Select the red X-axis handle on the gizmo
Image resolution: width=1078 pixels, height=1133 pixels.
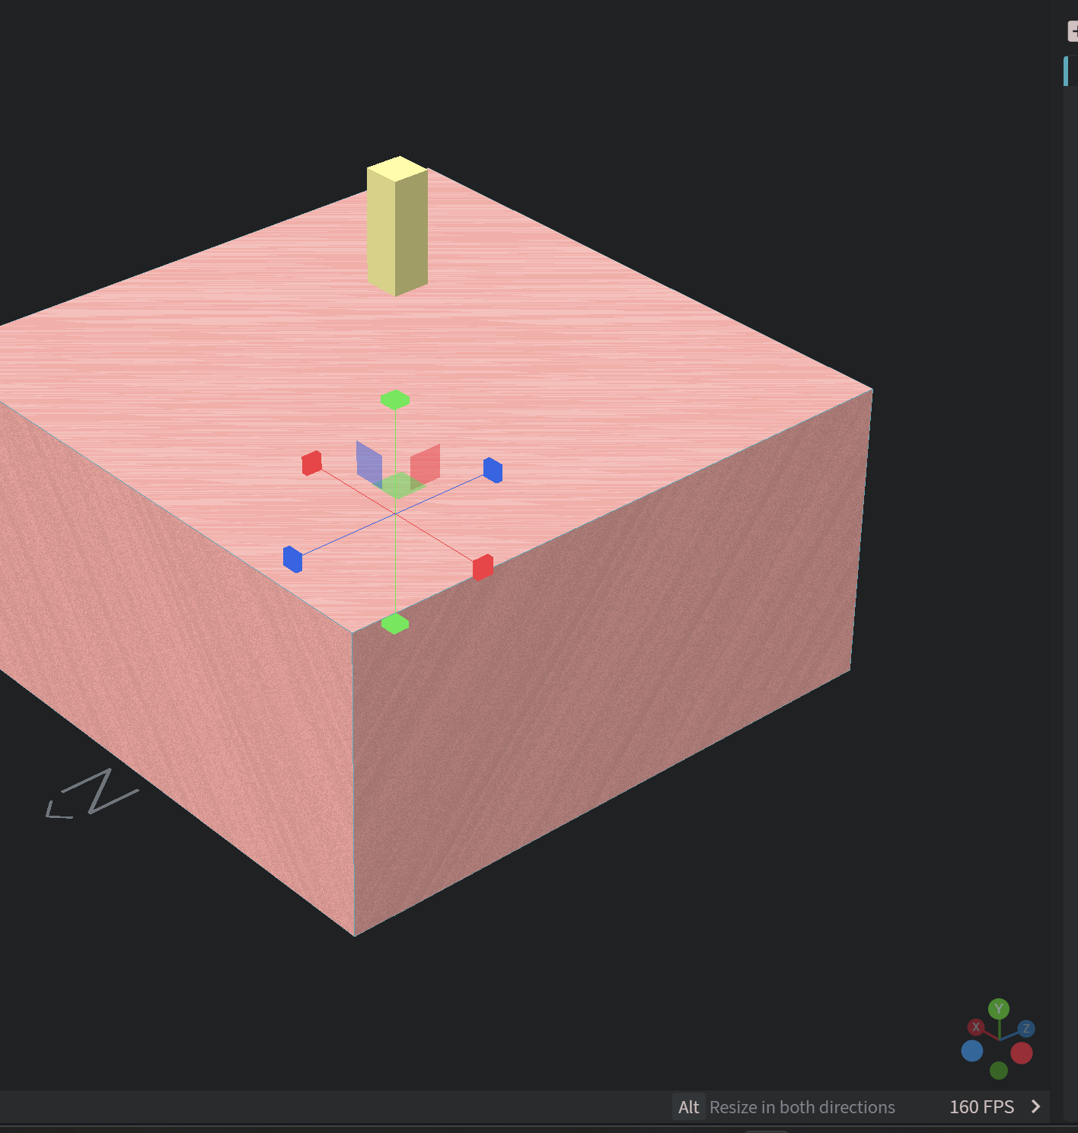pos(312,463)
